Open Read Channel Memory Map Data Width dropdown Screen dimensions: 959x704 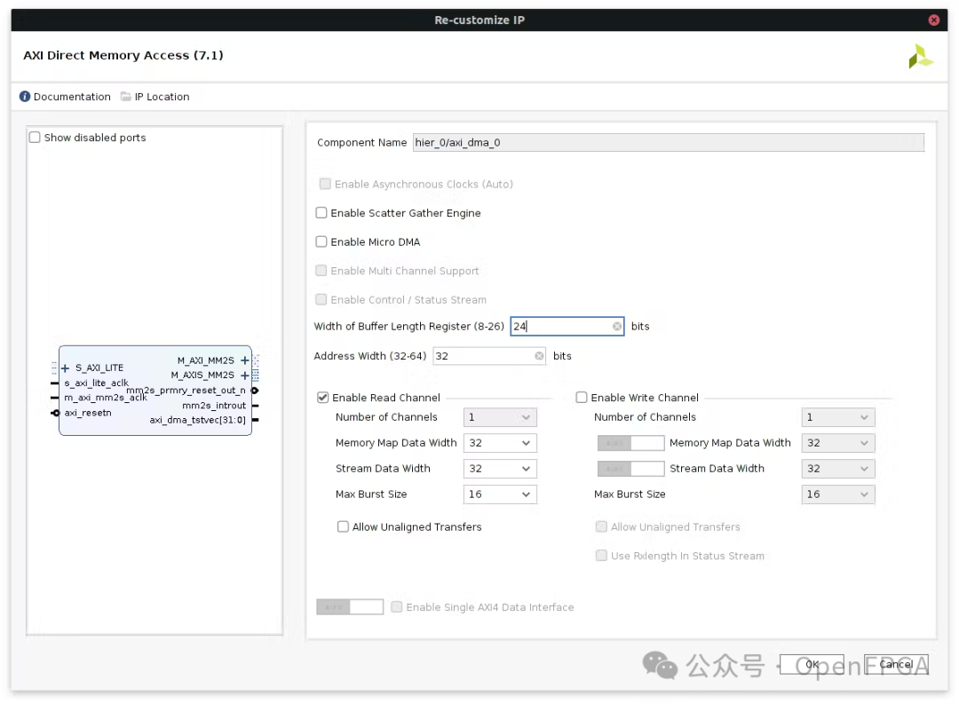click(500, 443)
